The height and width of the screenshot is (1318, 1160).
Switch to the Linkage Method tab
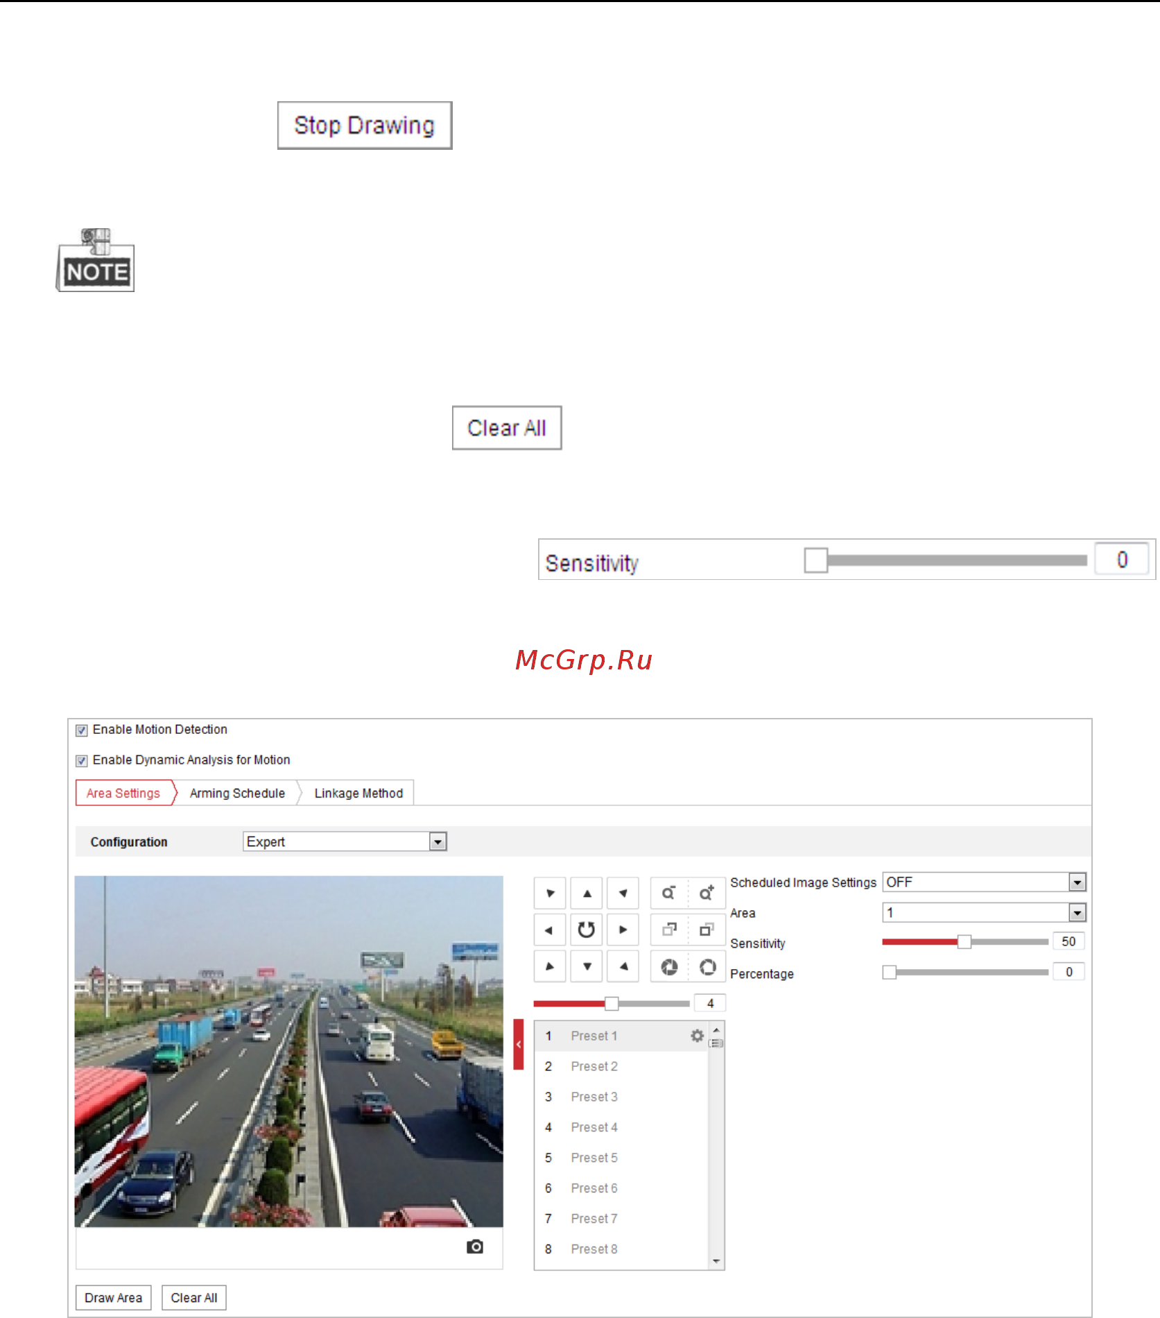(x=358, y=794)
